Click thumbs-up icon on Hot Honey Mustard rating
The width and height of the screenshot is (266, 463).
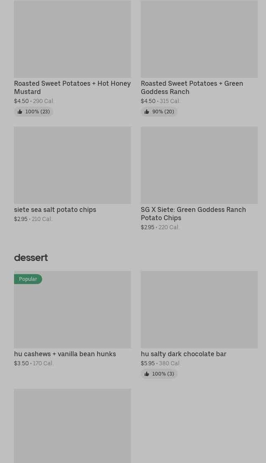tap(20, 112)
